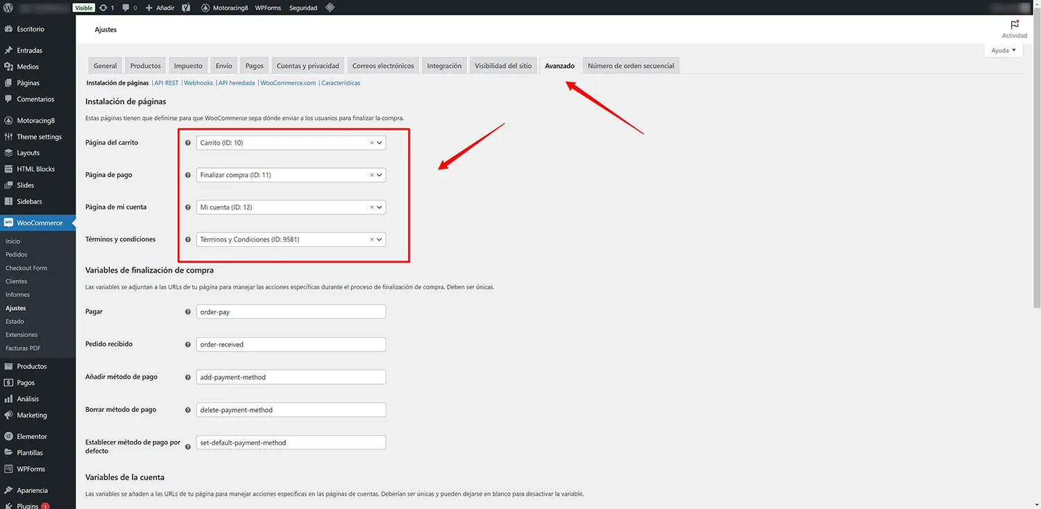Switch to the Pagos tab

tap(254, 65)
